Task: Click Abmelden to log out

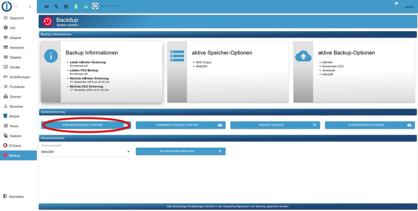Action: (18, 197)
